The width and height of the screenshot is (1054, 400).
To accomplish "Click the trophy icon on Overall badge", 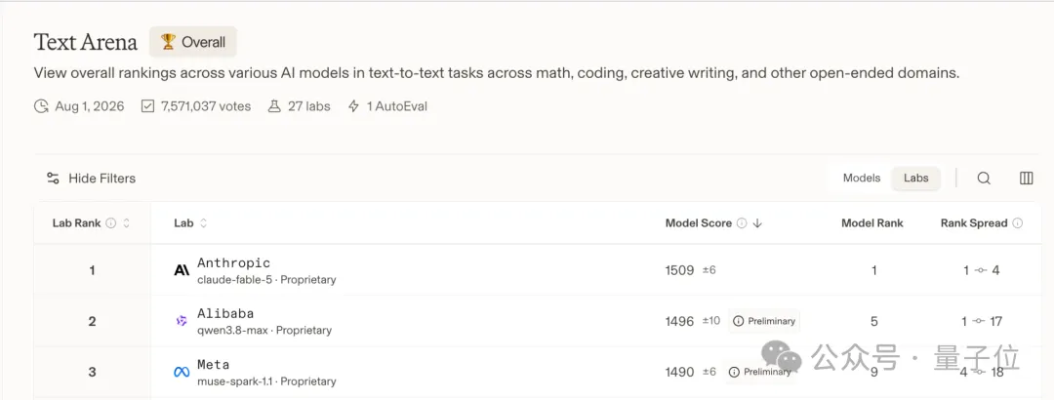I will pos(168,42).
